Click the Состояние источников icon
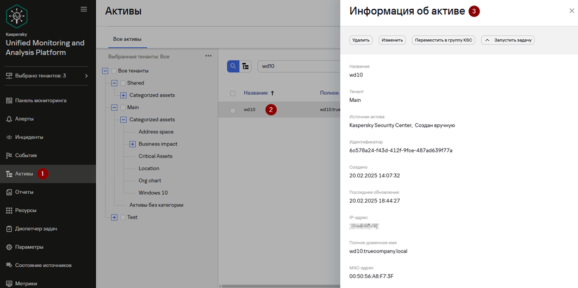578x288 pixels. [x=9, y=265]
